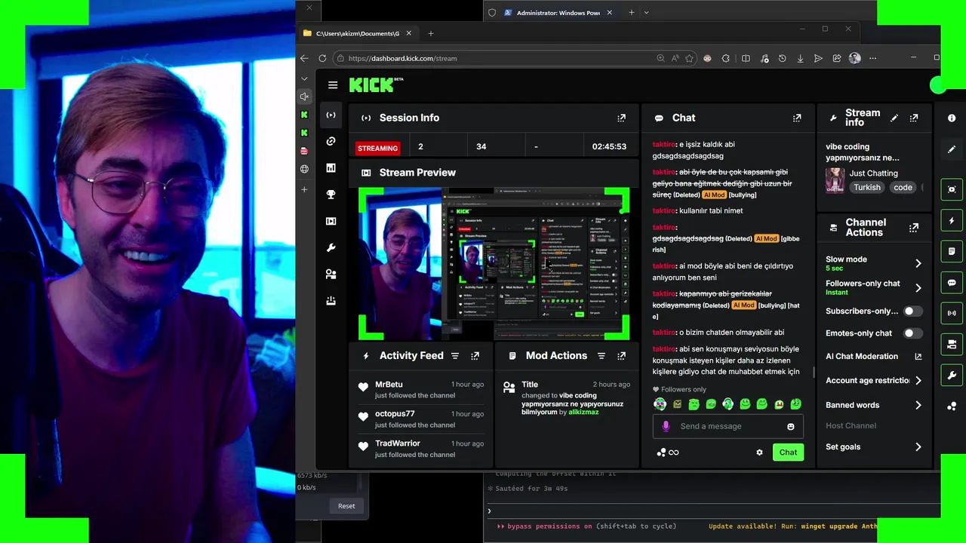Open chat settings gear icon
This screenshot has height=543, width=966.
coord(759,452)
